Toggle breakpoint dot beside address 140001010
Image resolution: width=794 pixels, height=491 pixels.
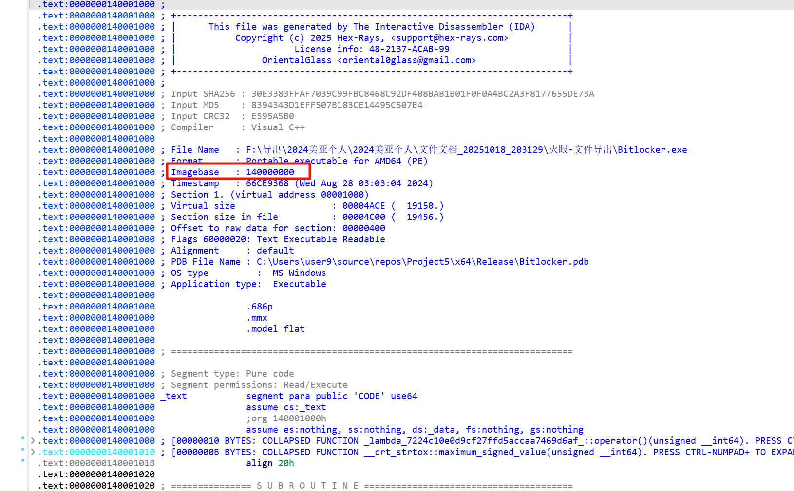pyautogui.click(x=23, y=449)
